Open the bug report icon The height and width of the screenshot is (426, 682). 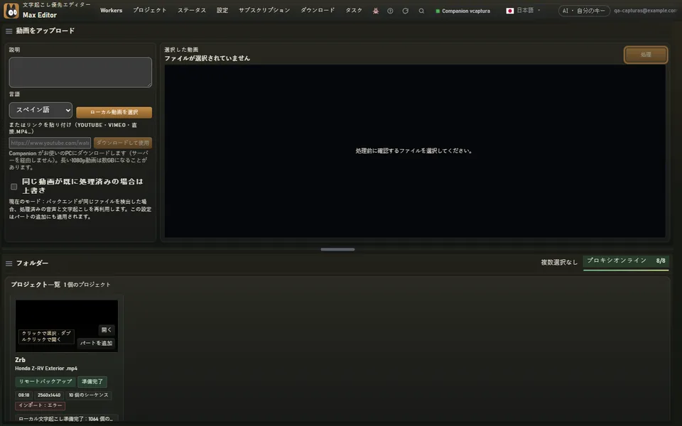[375, 11]
